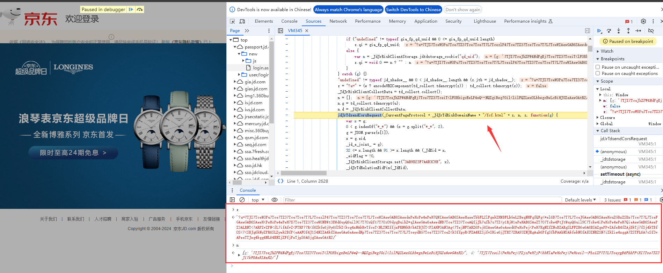663x273 pixels.
Task: Select the login.as file in navigator
Action: [x=257, y=68]
